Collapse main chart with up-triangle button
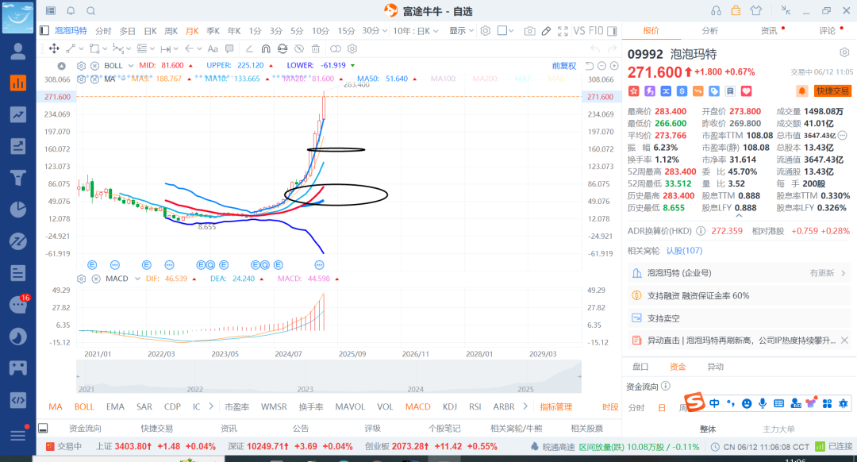Image resolution: width=857 pixels, height=462 pixels. point(62,66)
